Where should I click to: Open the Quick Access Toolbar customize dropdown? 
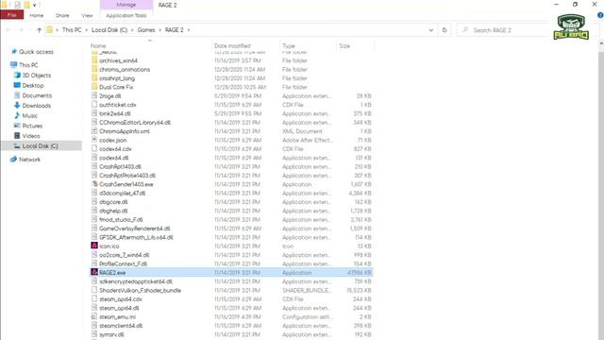point(34,5)
